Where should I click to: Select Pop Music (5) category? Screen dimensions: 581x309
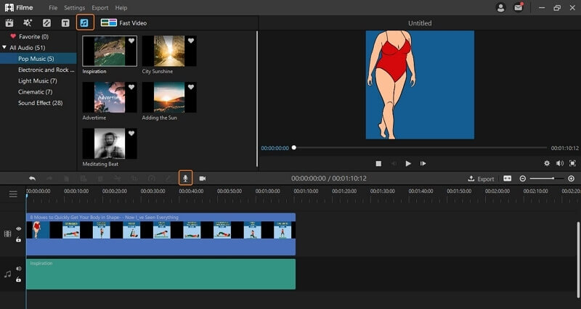tap(38, 59)
